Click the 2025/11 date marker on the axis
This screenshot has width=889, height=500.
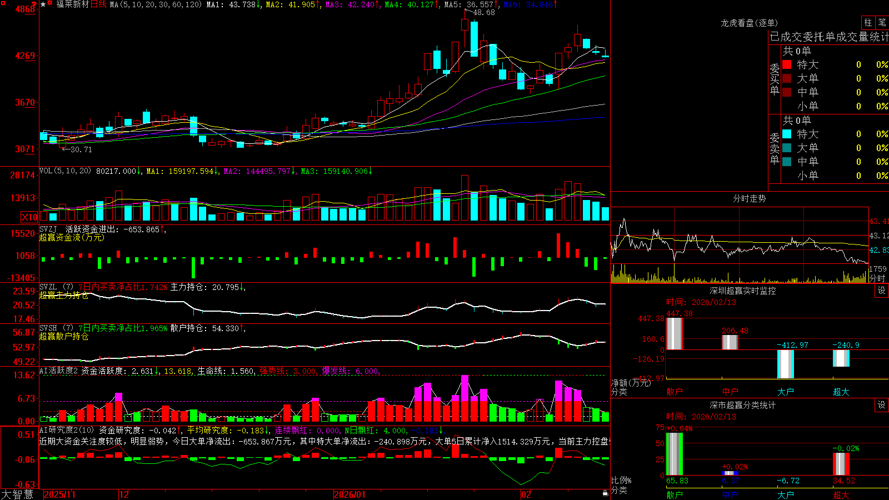click(x=59, y=494)
